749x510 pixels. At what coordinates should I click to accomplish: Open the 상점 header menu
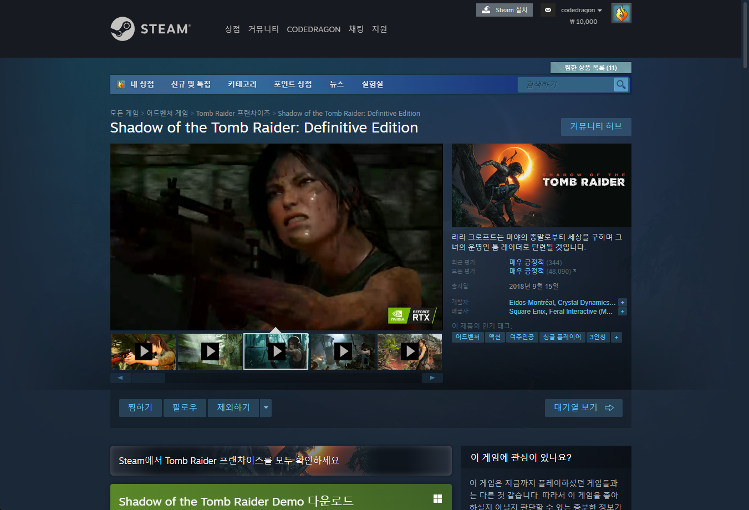[x=232, y=29]
